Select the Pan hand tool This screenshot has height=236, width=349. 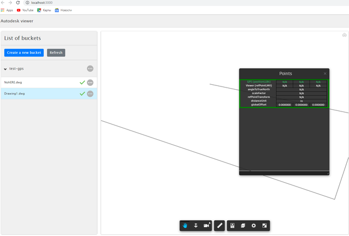[185, 226]
